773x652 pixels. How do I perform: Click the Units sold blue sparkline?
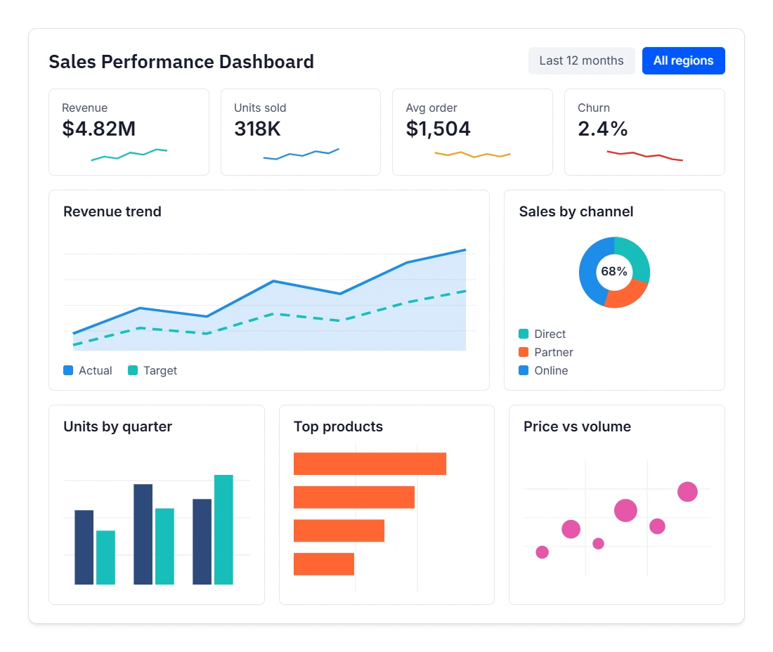(301, 155)
